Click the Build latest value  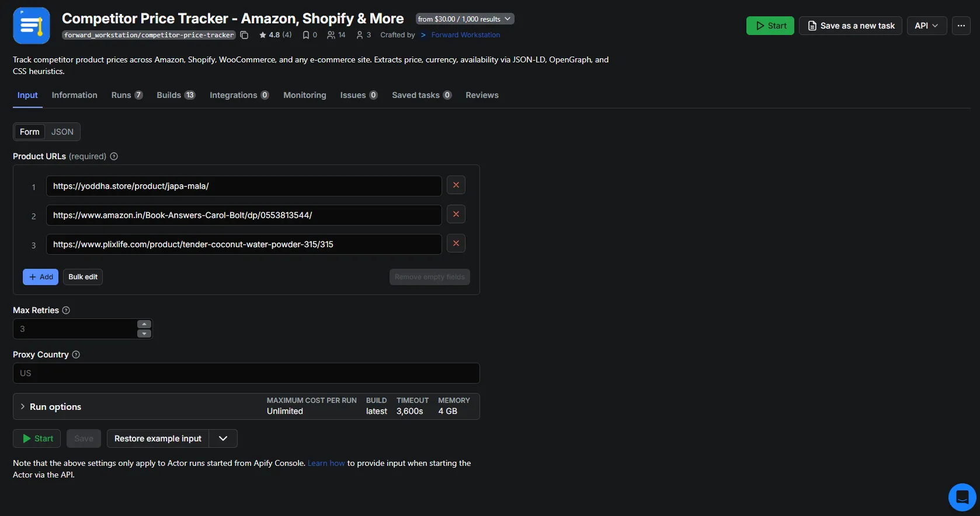coord(377,411)
